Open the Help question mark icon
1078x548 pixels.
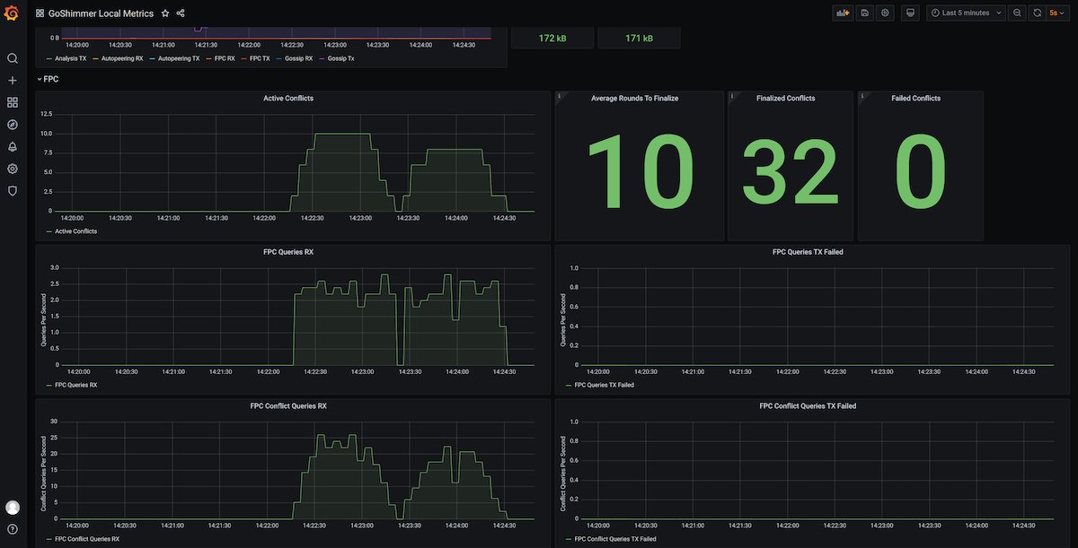point(13,529)
